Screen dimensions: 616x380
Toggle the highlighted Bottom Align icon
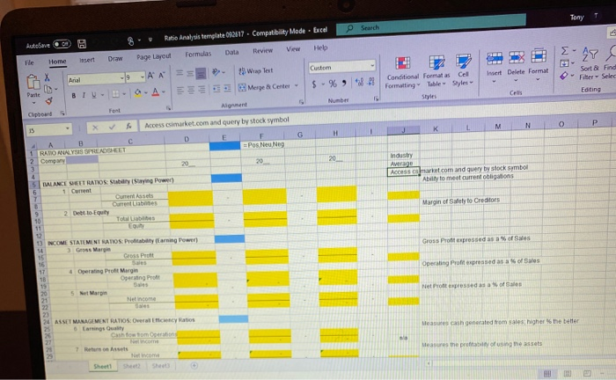[x=202, y=73]
